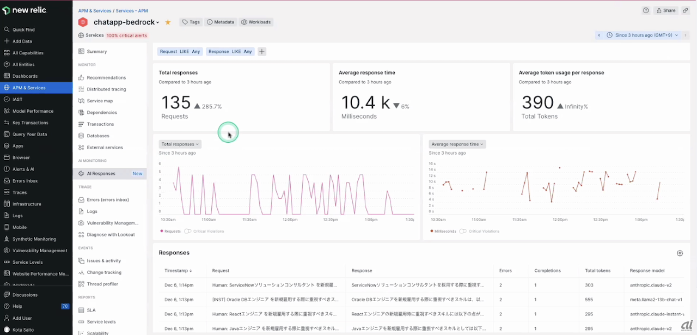Select AI Responses in the side menu
The width and height of the screenshot is (697, 335).
tap(101, 173)
